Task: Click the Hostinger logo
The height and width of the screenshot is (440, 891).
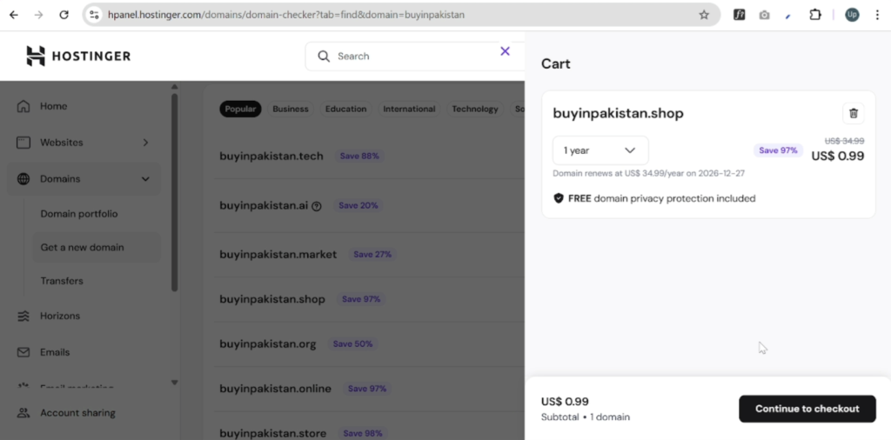Action: 78,57
